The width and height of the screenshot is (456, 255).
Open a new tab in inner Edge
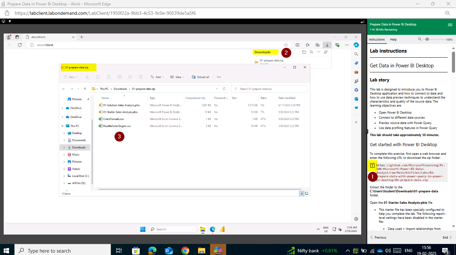81,37
